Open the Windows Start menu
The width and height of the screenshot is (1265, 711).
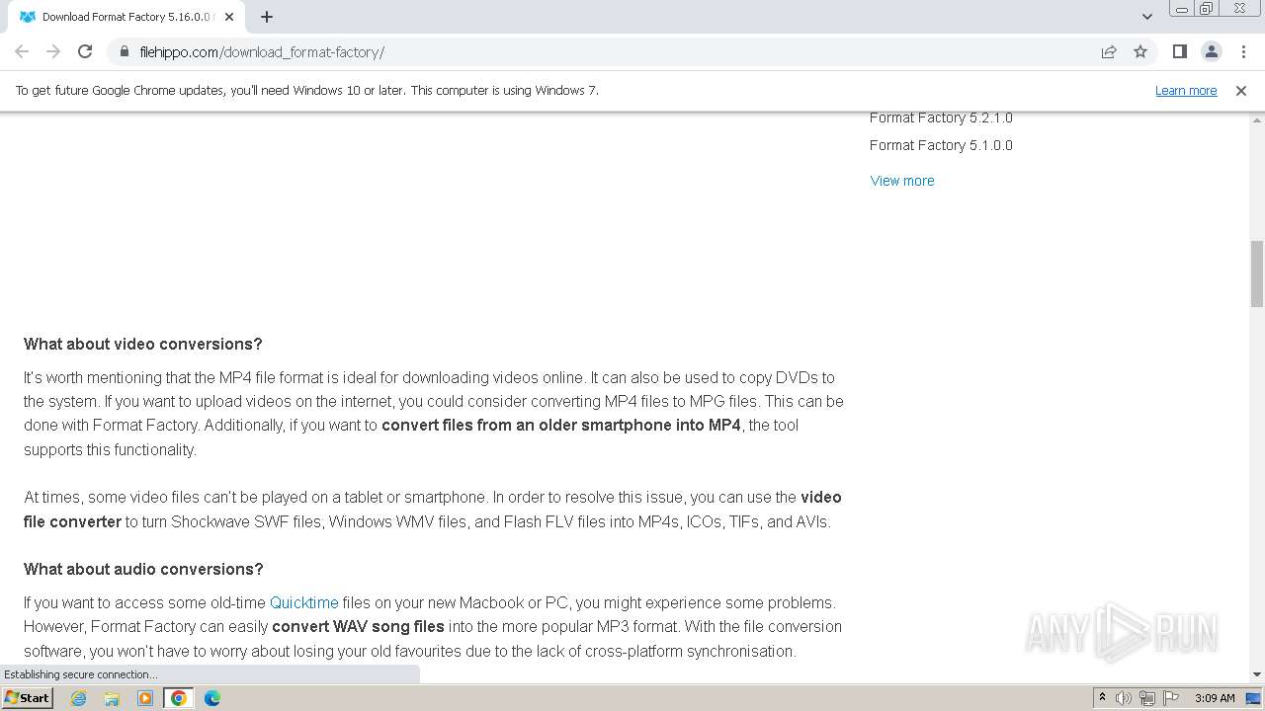28,697
